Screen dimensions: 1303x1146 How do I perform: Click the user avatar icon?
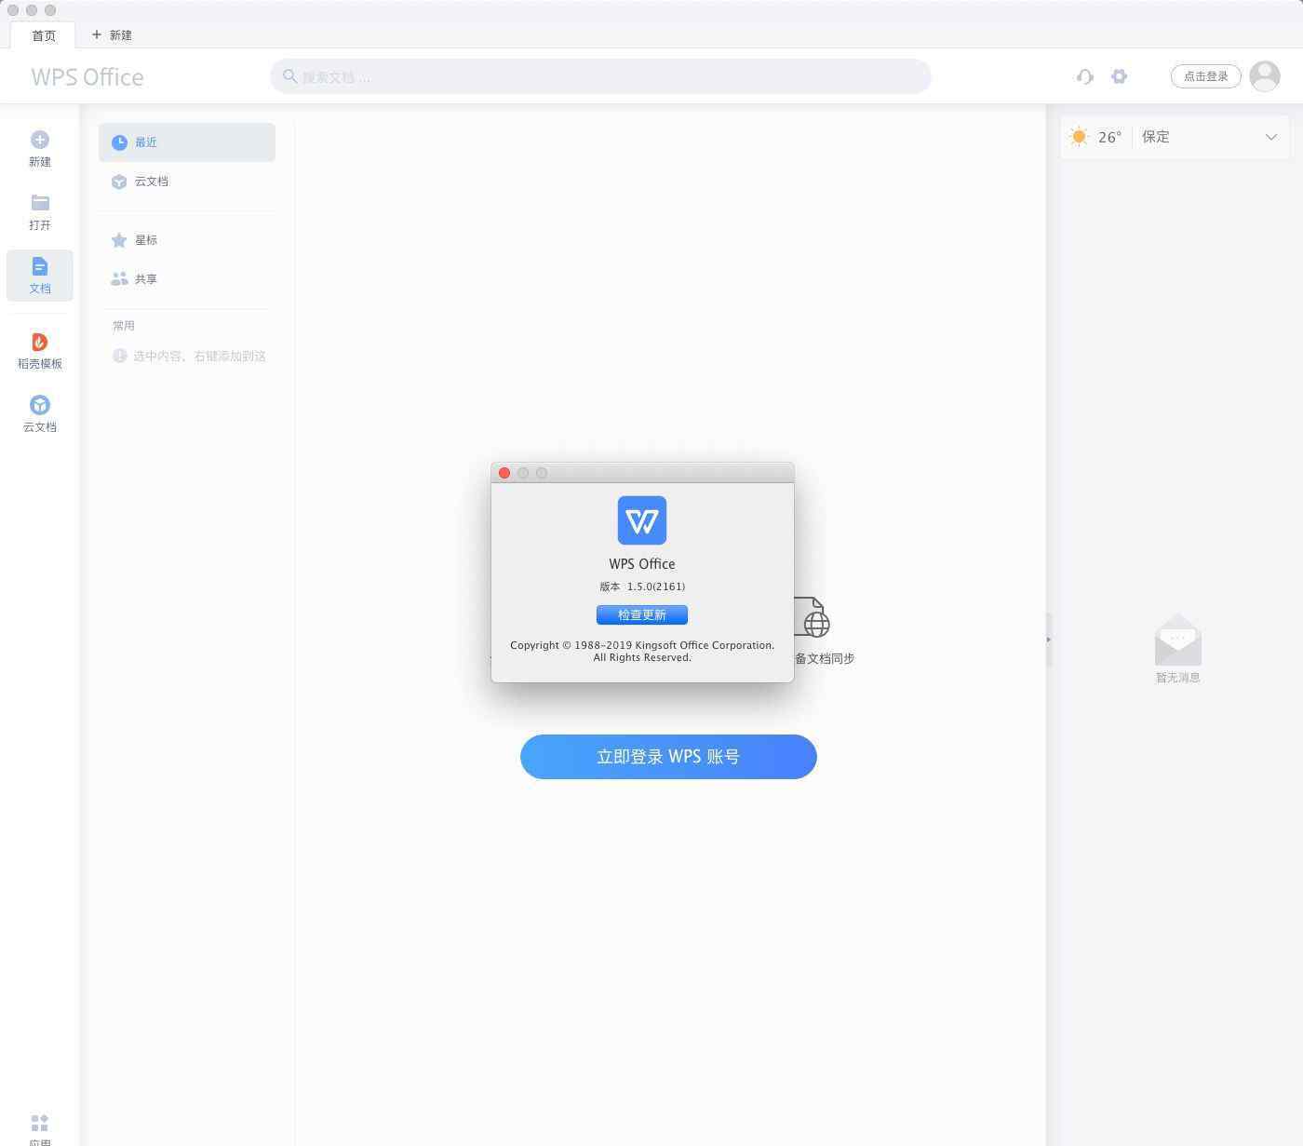[1265, 76]
